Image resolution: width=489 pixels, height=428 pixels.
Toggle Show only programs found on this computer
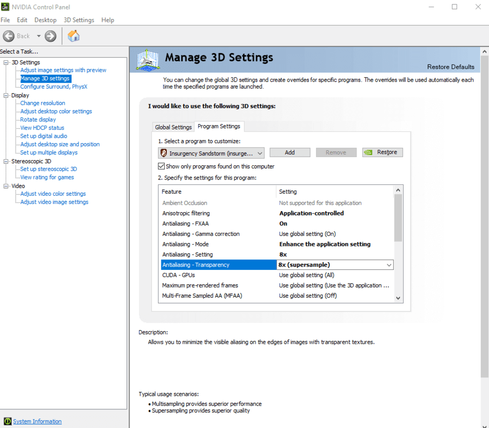(x=161, y=166)
